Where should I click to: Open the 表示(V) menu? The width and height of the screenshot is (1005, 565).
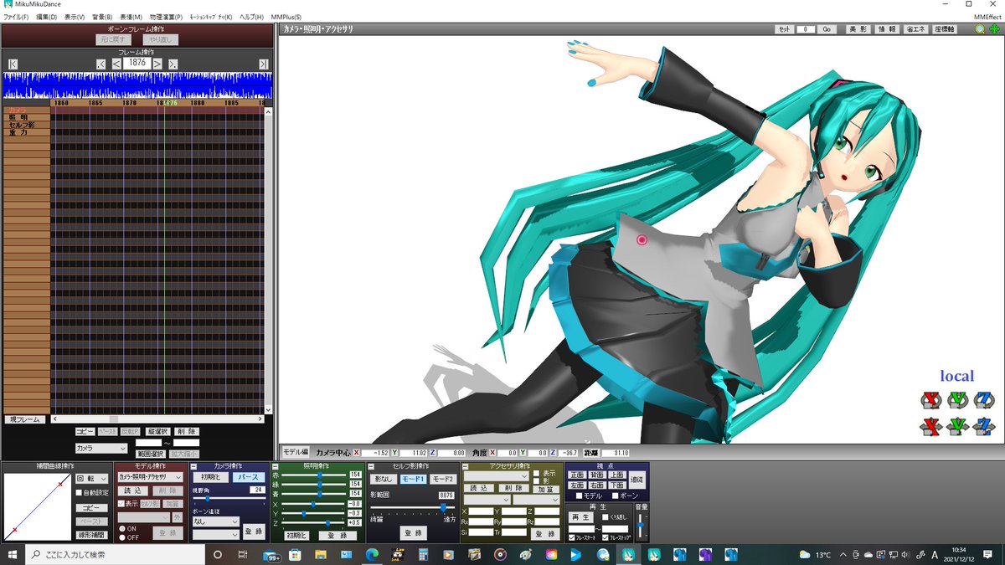click(75, 17)
